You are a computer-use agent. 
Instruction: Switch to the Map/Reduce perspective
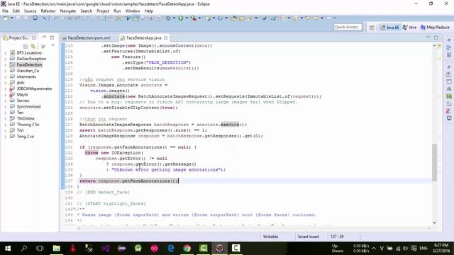point(435,27)
